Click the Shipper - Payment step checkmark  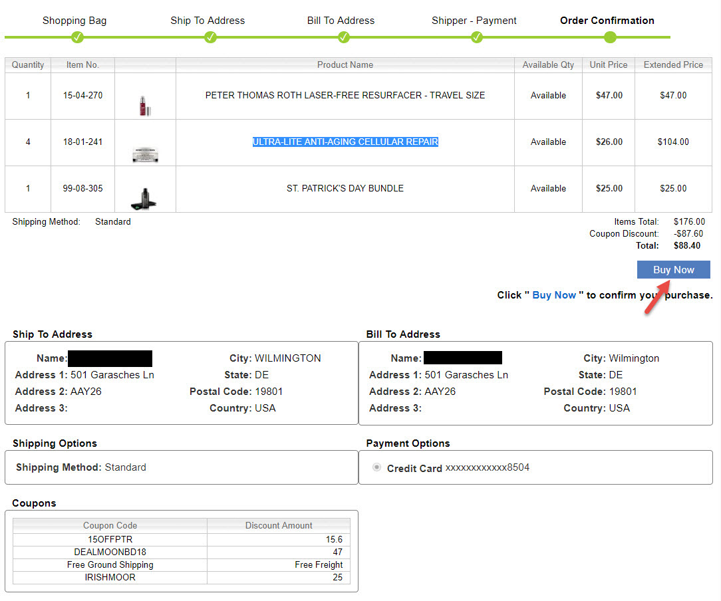pyautogui.click(x=477, y=37)
